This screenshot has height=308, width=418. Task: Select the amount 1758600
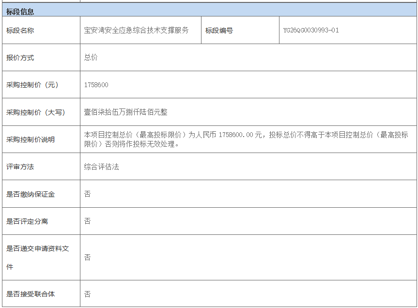click(96, 85)
